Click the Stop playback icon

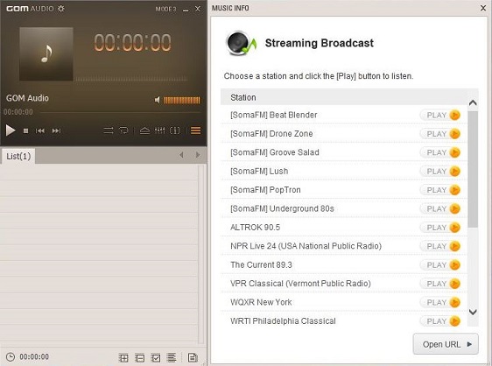pyautogui.click(x=25, y=130)
